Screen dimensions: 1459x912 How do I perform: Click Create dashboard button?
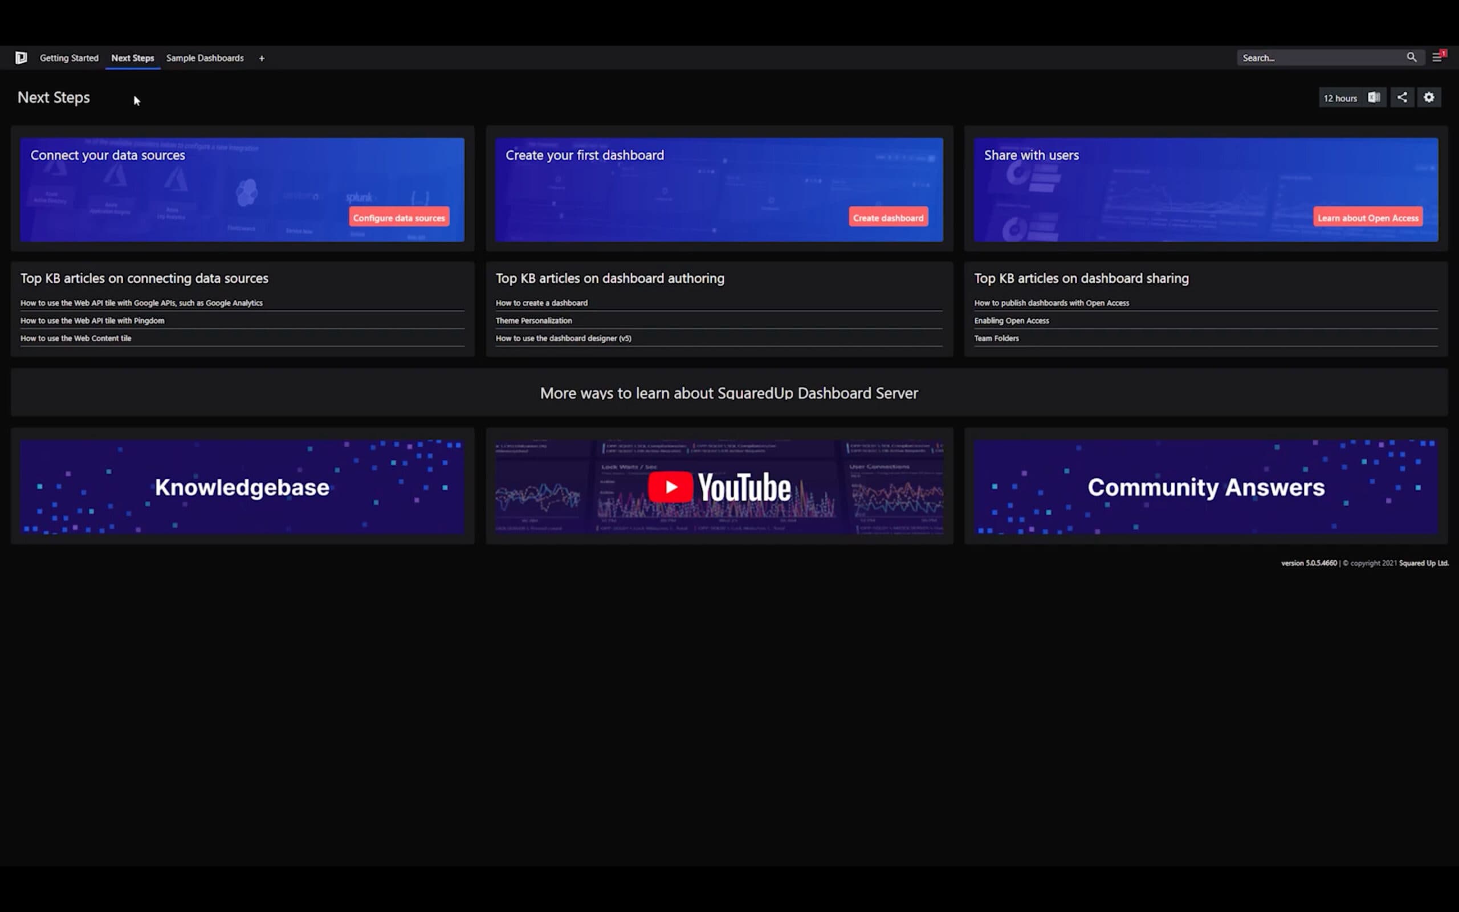(888, 218)
